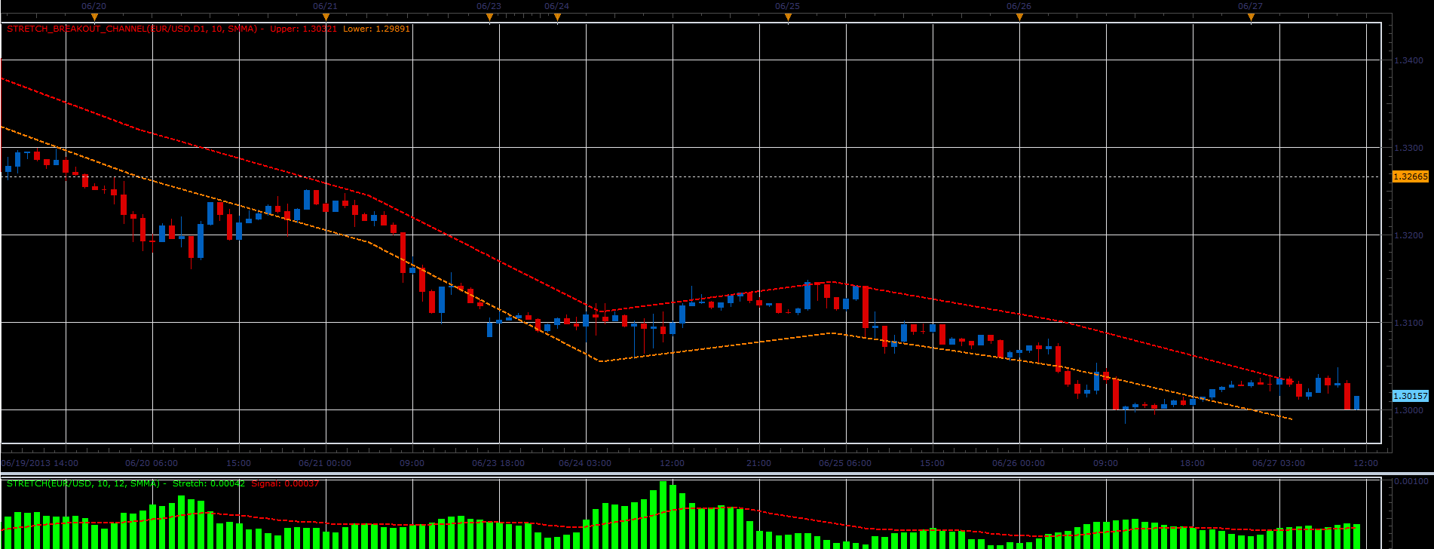Image resolution: width=1434 pixels, height=549 pixels.
Task: Click the Upper: 1.30321 channel value
Action: [x=303, y=29]
